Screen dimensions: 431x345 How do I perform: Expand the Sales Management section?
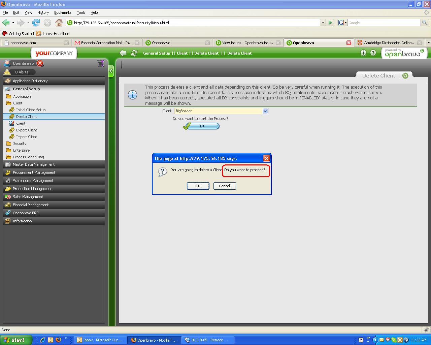tap(54, 197)
